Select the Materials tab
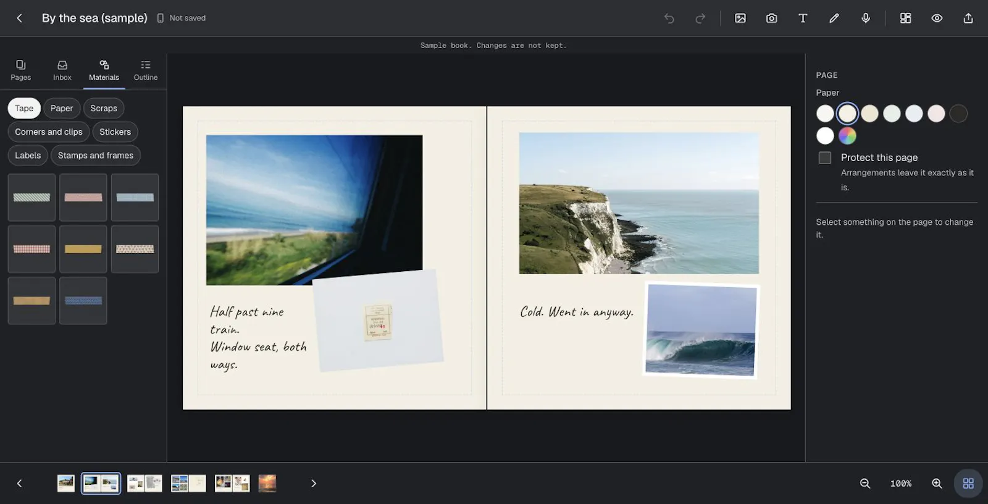988x504 pixels. click(104, 70)
